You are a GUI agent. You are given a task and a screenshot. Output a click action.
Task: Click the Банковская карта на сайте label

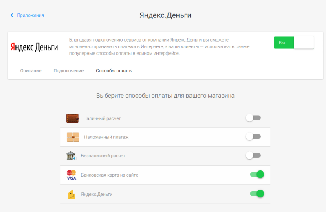[x=110, y=175]
